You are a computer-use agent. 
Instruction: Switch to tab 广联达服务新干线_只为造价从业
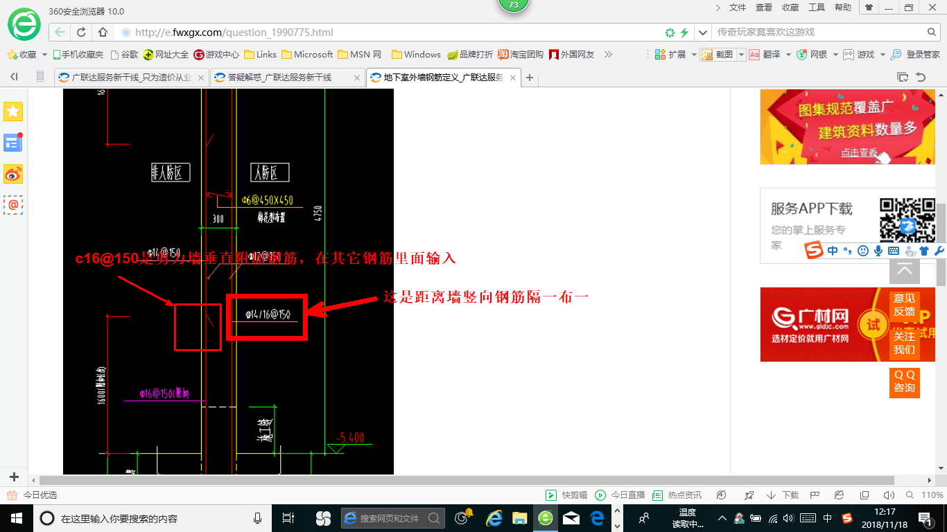[130, 78]
